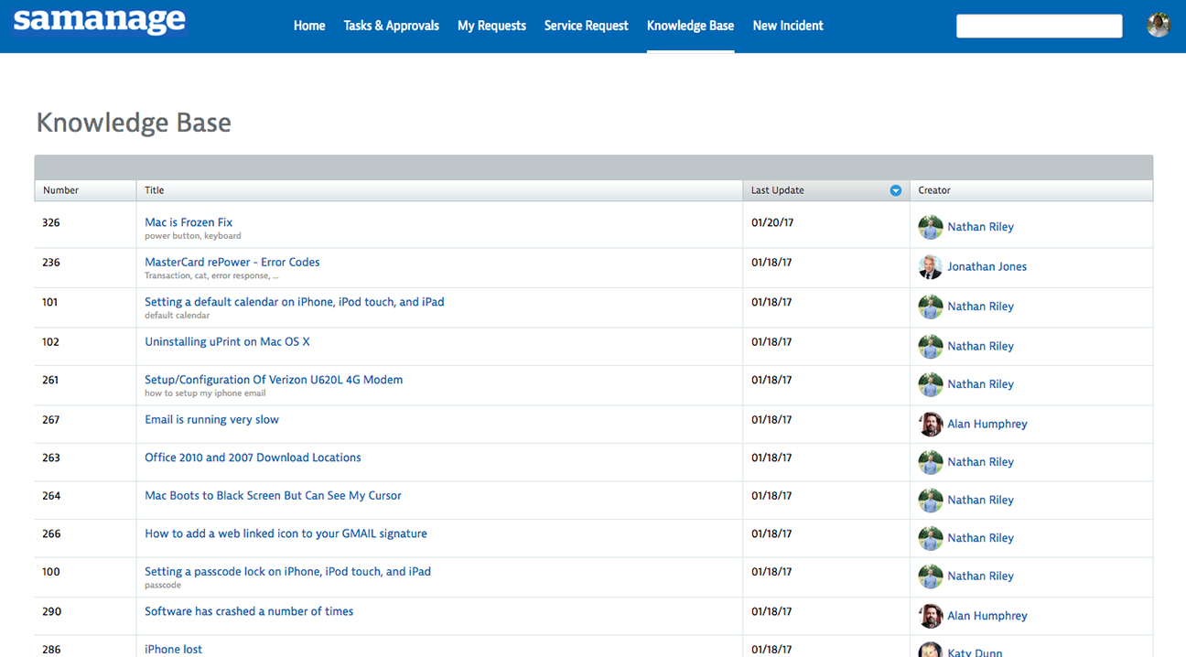Open GMAIL signature web linked icon article
Image resolution: width=1186 pixels, height=657 pixels.
286,533
